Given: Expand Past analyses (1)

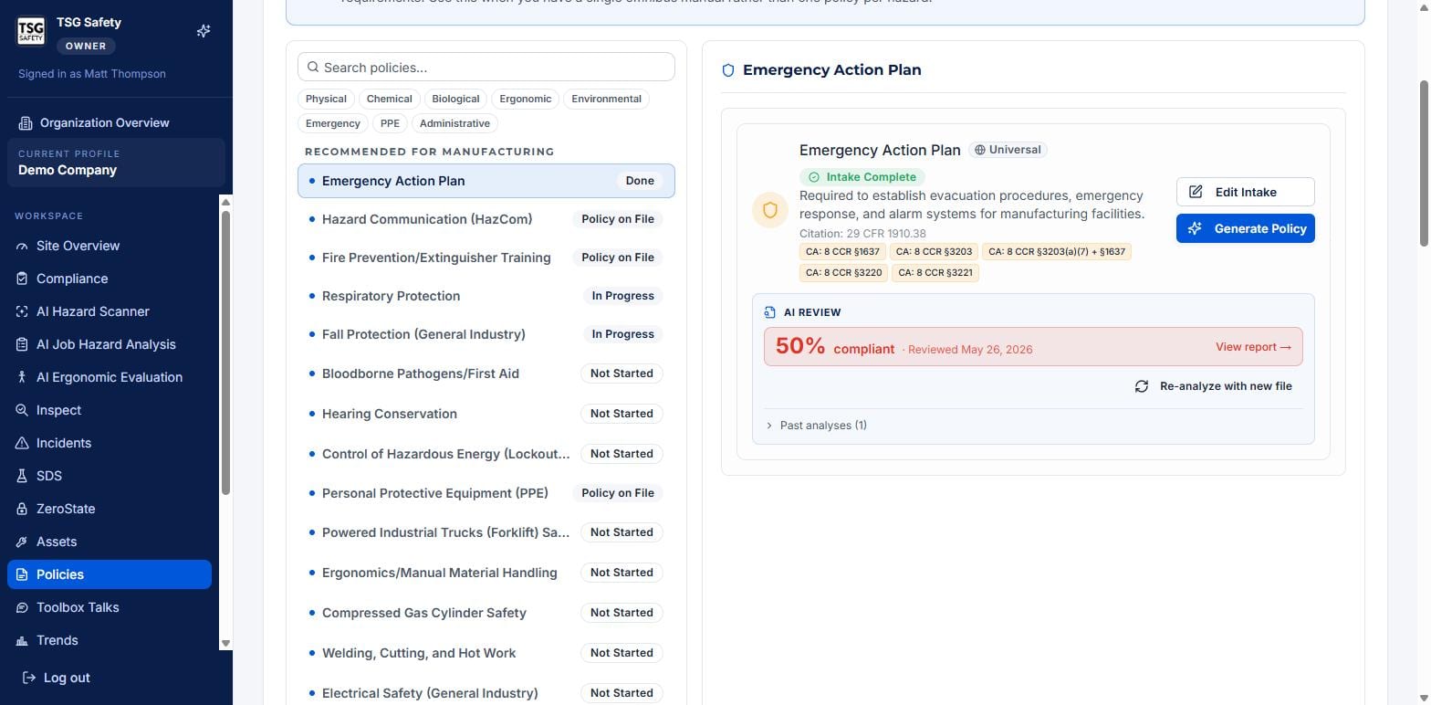Looking at the screenshot, I should 816,426.
